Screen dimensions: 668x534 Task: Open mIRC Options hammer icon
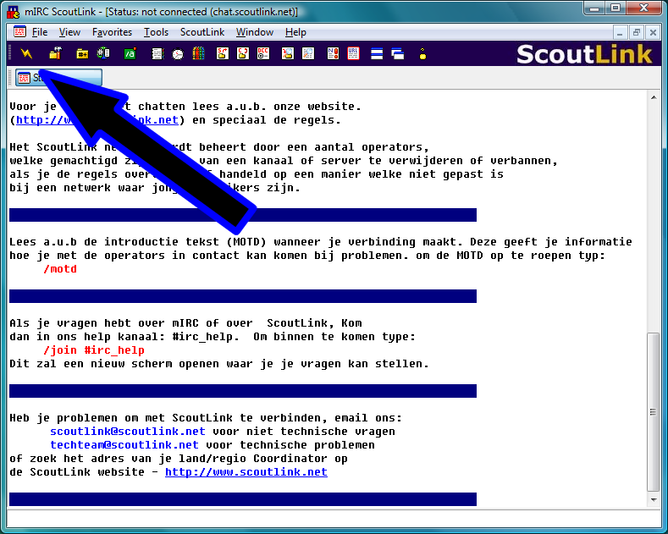pos(55,53)
